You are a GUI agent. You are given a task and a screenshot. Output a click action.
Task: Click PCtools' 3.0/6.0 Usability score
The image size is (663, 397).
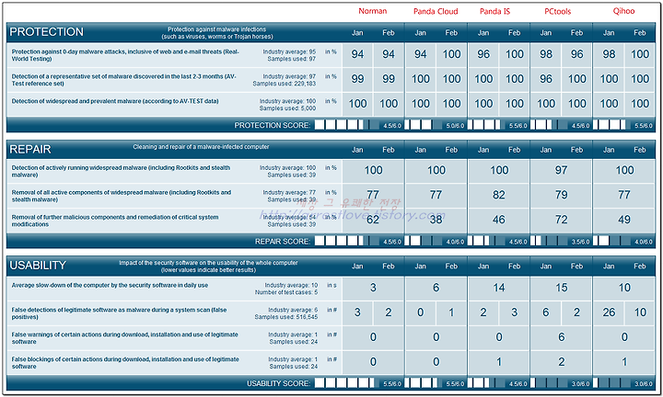pyautogui.click(x=580, y=384)
